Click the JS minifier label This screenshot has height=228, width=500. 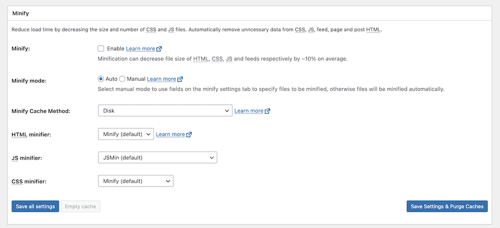click(x=27, y=158)
